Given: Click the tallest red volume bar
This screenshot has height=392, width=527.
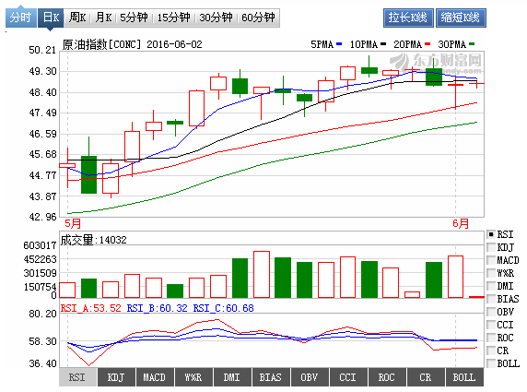Looking at the screenshot, I should tap(262, 275).
